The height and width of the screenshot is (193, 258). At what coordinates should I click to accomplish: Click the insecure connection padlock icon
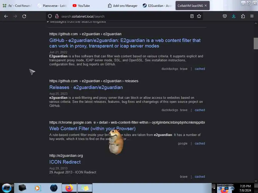coord(57,16)
